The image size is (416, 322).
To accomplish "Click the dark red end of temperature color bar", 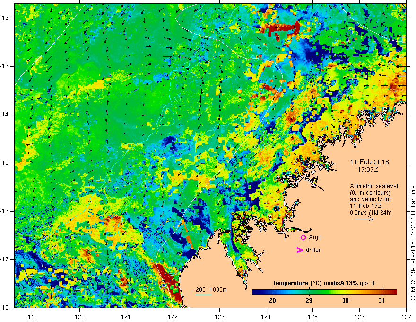I will pos(394,292).
